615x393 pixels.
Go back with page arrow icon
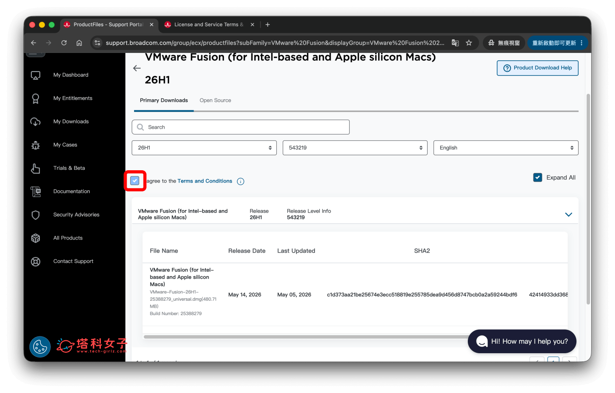click(137, 69)
